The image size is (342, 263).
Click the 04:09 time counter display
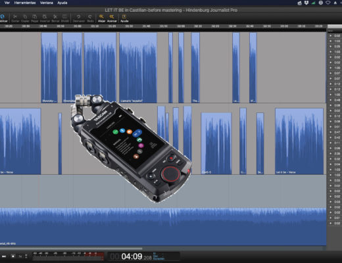pos(131,256)
